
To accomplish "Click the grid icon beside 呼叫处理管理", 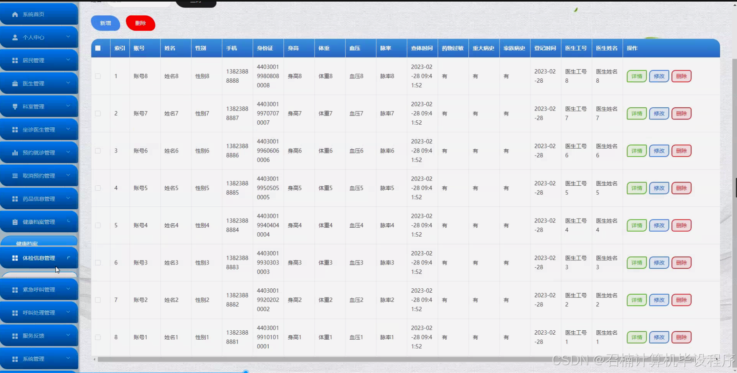I will 15,313.
